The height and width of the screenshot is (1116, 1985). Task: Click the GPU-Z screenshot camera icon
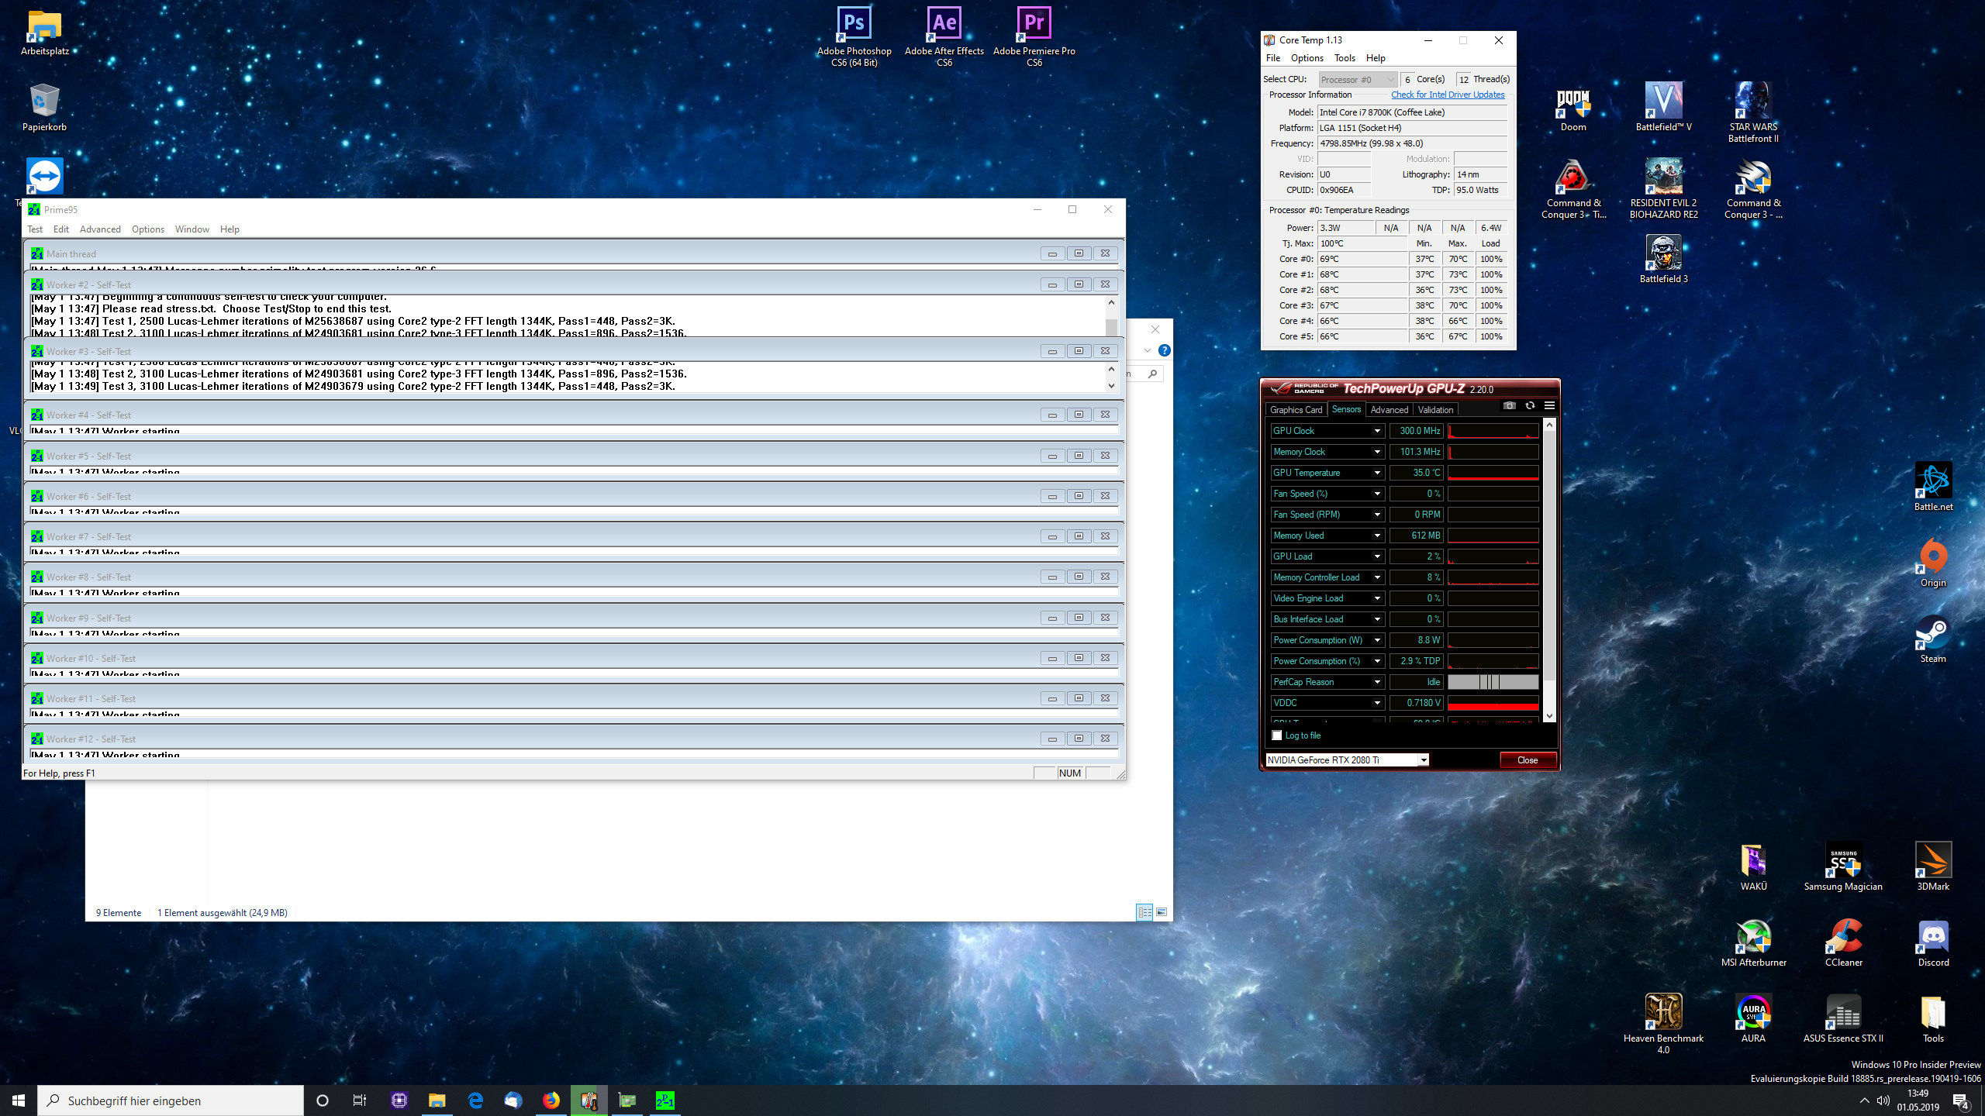click(1509, 405)
